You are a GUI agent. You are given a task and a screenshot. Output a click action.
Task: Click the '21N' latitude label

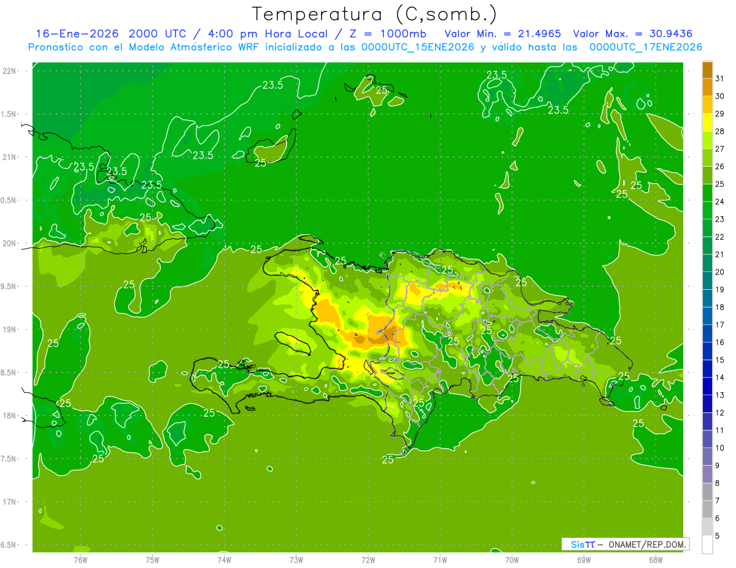click(10, 157)
